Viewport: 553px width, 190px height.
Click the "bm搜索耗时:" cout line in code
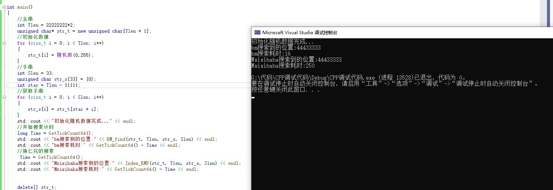pos(99,145)
